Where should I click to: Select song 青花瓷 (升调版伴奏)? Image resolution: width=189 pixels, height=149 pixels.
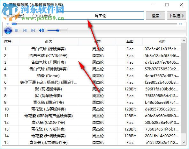[x=49, y=136]
